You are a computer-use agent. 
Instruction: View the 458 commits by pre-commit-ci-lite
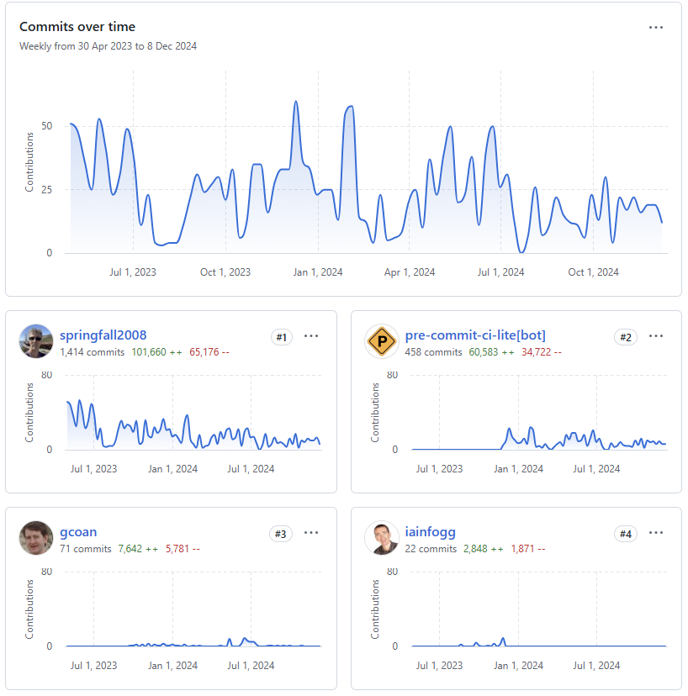(x=433, y=352)
